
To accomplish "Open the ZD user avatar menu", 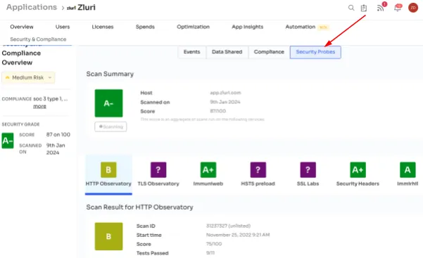I will [x=413, y=8].
